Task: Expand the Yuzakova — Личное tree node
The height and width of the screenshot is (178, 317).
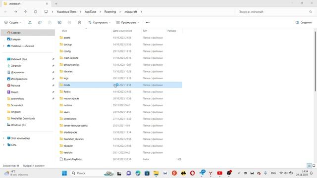Action: tap(3, 46)
